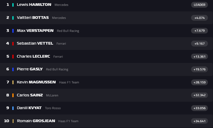The height and width of the screenshot is (128, 213).
Task: Click Kevin Magnussen driver name
Action: click(36, 82)
